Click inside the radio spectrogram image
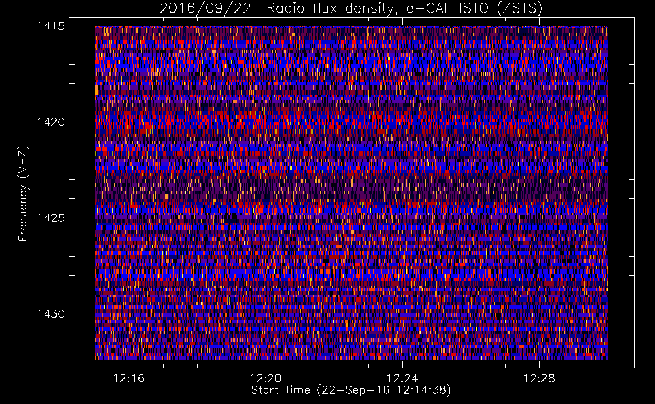The width and height of the screenshot is (655, 404). pyautogui.click(x=351, y=193)
